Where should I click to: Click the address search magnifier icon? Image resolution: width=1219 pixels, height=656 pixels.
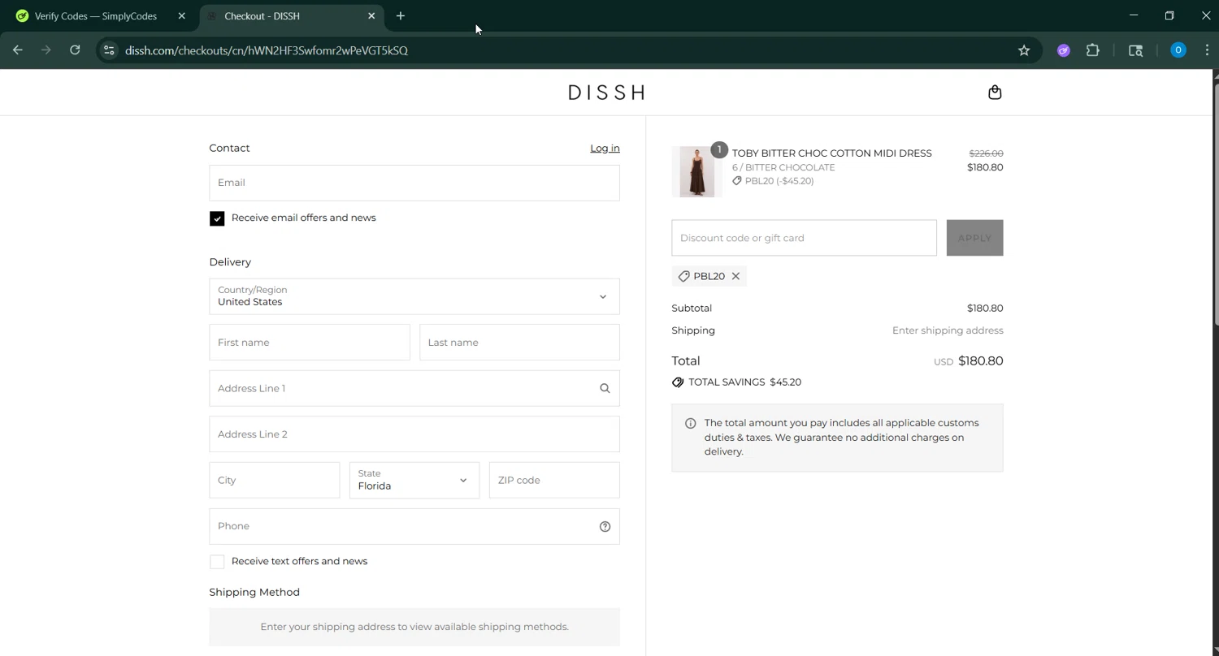[605, 388]
